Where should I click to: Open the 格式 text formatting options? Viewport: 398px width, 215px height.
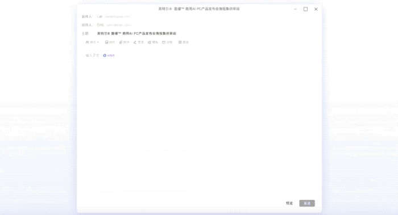point(92,43)
